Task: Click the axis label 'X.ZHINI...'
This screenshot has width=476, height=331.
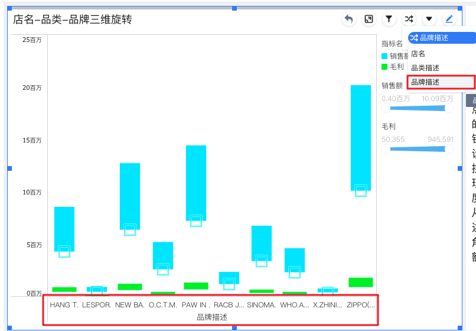Action: [328, 305]
